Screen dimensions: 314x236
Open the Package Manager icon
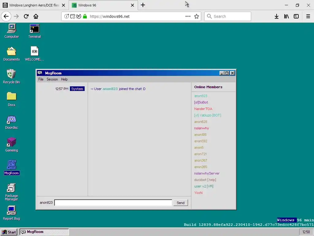[x=11, y=192]
